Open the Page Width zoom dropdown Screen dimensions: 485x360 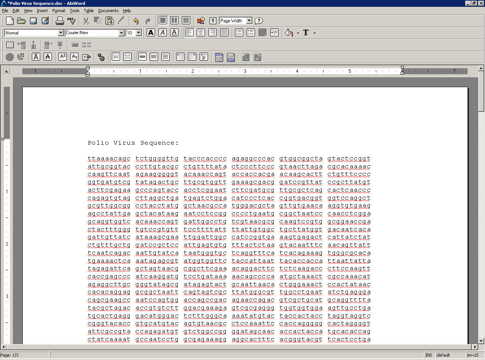click(249, 21)
